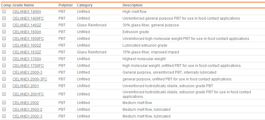Select the compare checkbox beside CELANEX 1632Z

pyautogui.click(x=4, y=52)
